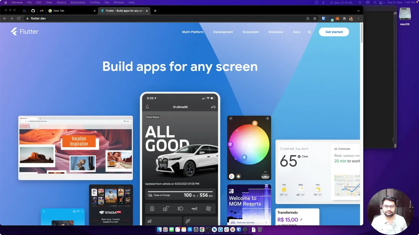Viewport: 419px width, 235px height.
Task: Open the MetaMask fox extension
Action: pyautogui.click(x=337, y=19)
